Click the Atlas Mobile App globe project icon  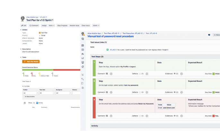[22, 19]
